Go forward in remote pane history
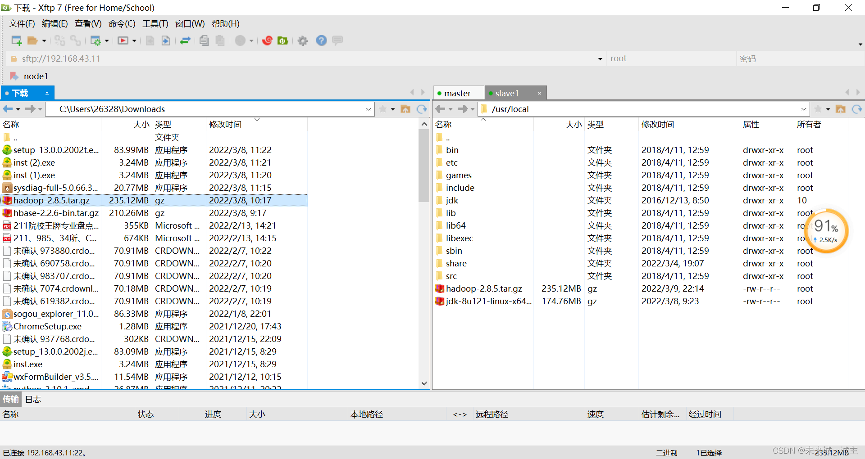Viewport: 865px width, 459px height. (462, 109)
